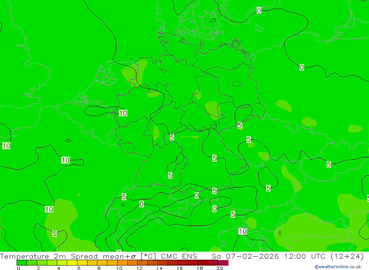Click the '(12+24)' forecast offset text
The width and height of the screenshot is (369, 270).
pos(347,256)
